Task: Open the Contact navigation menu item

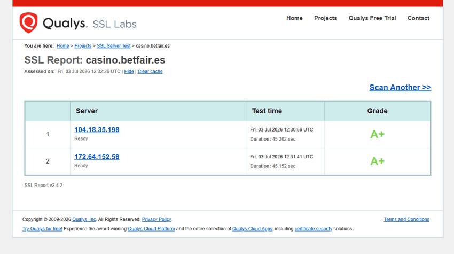Action: (418, 18)
